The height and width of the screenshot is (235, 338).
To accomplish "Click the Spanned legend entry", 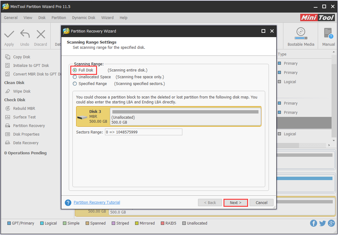I will pos(95,223).
